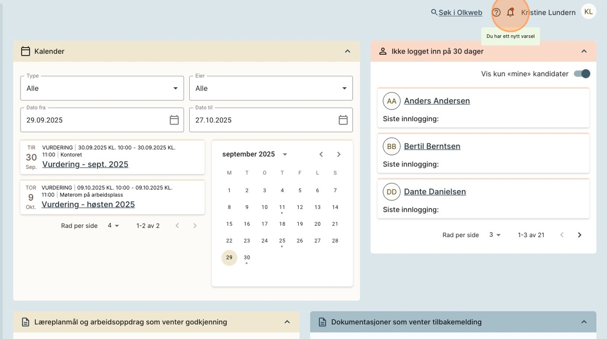The width and height of the screenshot is (607, 339).
Task: Collapse Dokumentasjoner som venter tilbakemelding panel
Action: click(x=584, y=322)
